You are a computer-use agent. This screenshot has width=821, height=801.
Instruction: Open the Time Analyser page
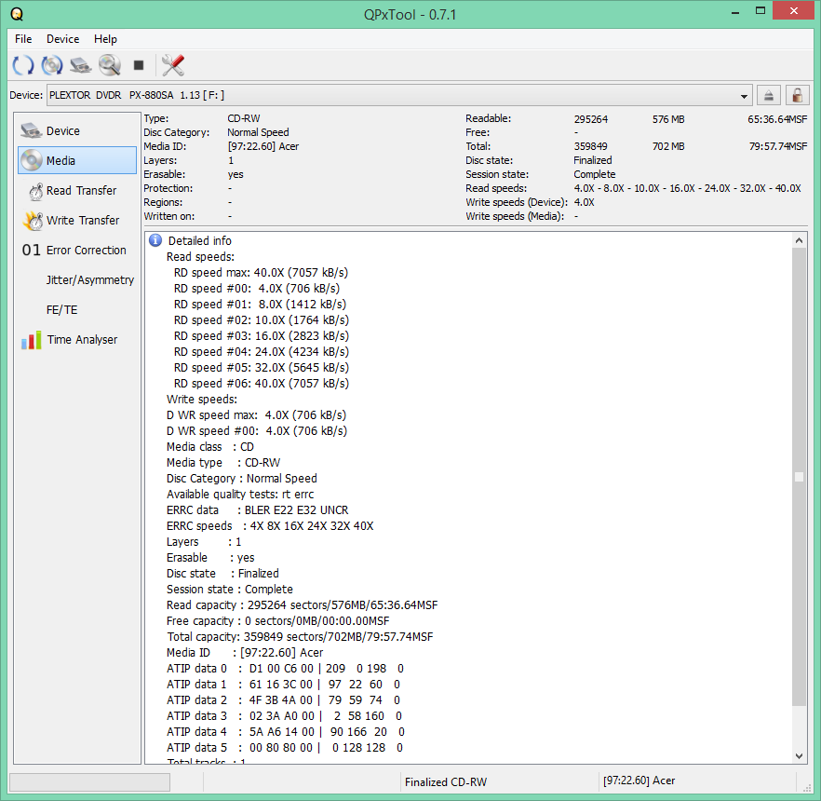(77, 340)
